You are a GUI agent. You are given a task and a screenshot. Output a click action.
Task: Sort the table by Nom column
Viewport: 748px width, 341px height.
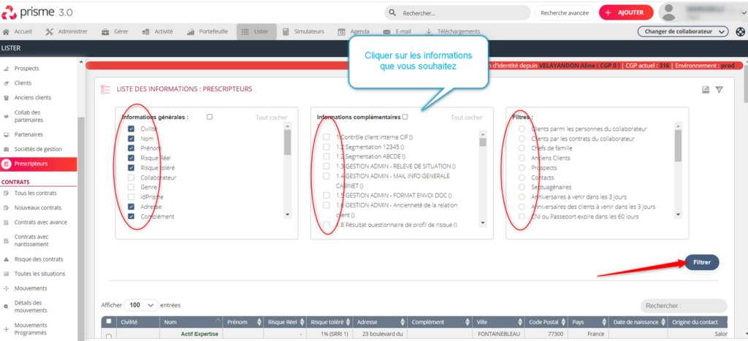point(191,321)
